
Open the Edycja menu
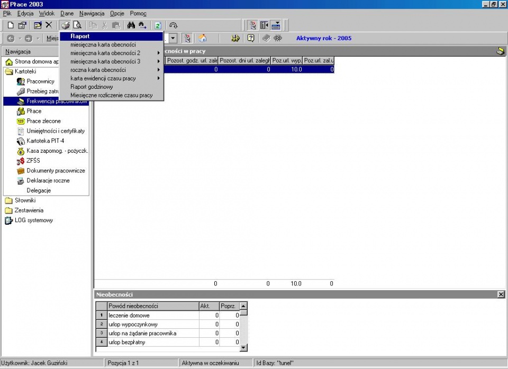point(25,13)
